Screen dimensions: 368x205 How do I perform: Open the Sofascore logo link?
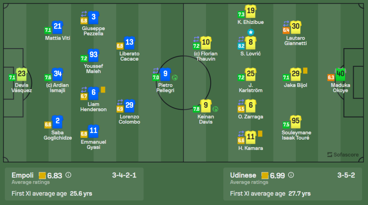[x=343, y=155]
